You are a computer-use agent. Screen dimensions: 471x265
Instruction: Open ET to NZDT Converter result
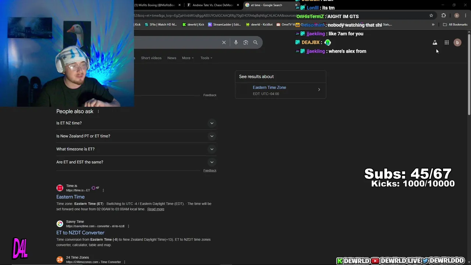tap(80, 233)
